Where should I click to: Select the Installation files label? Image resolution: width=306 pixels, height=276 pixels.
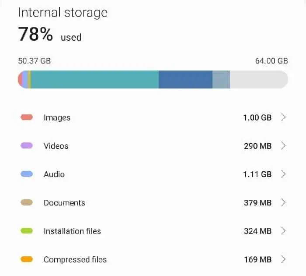(x=72, y=231)
